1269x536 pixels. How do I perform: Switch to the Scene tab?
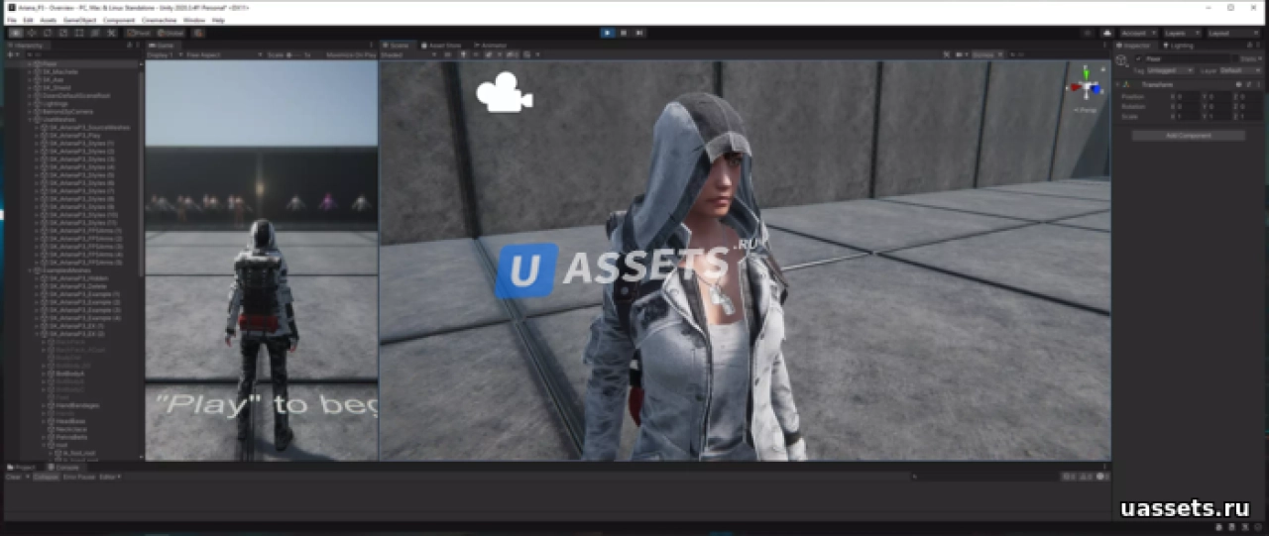(398, 46)
